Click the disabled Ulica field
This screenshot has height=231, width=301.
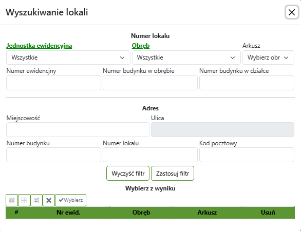tap(223, 130)
